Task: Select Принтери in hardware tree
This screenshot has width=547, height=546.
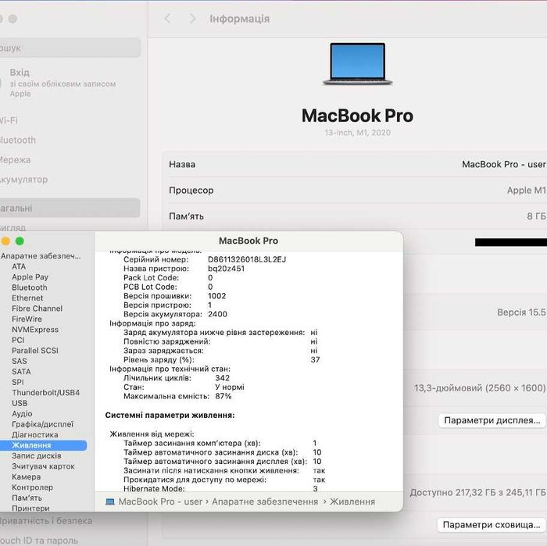Action: [30, 508]
